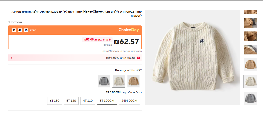The height and width of the screenshot is (122, 263).
Task: Click the red coupon icon in the discount banner
Action: tap(138, 58)
